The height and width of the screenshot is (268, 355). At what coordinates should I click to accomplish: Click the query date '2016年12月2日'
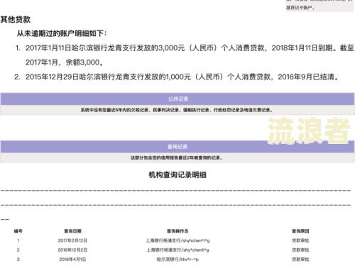pos(72,250)
